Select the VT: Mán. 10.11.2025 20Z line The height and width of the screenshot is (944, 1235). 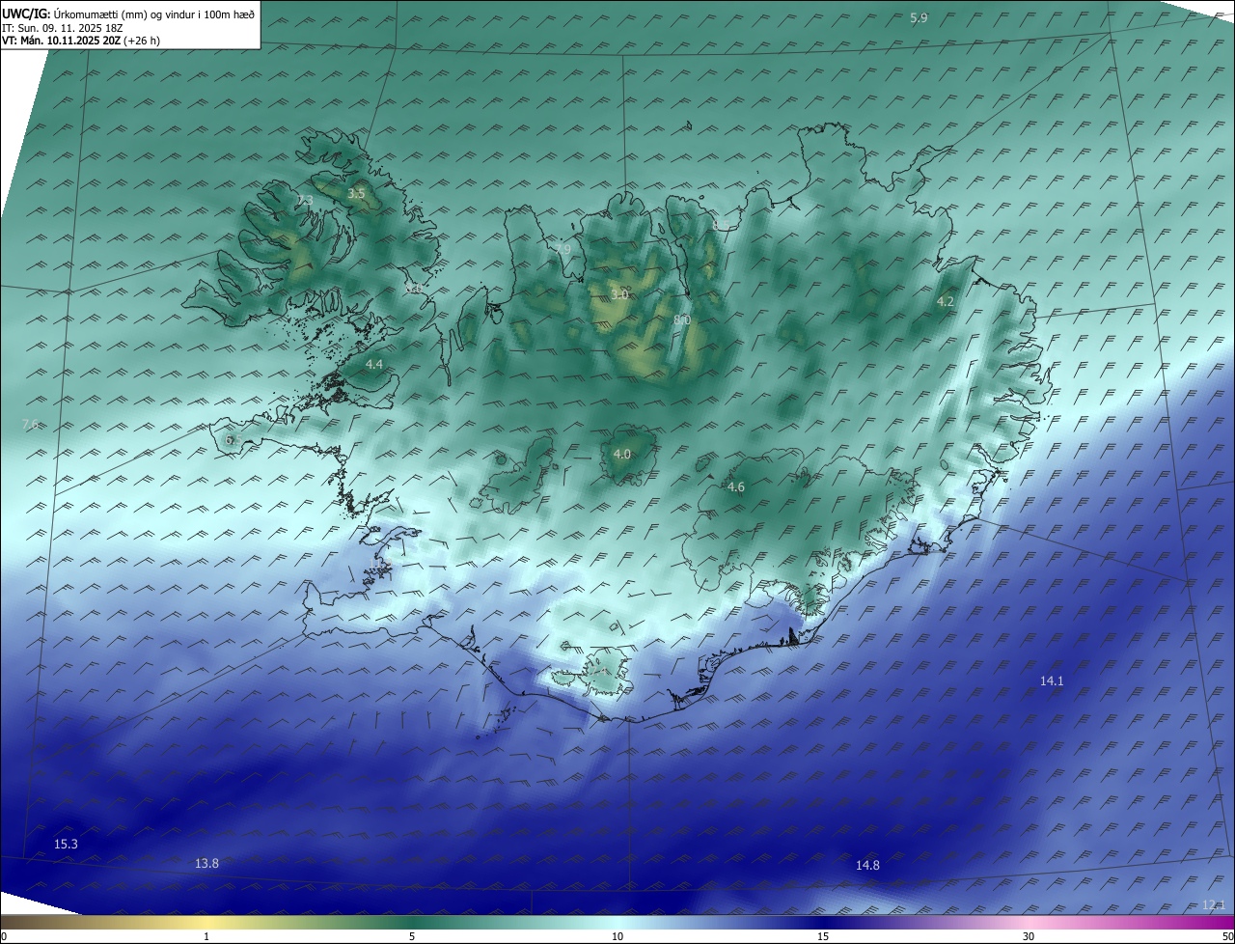(81, 41)
